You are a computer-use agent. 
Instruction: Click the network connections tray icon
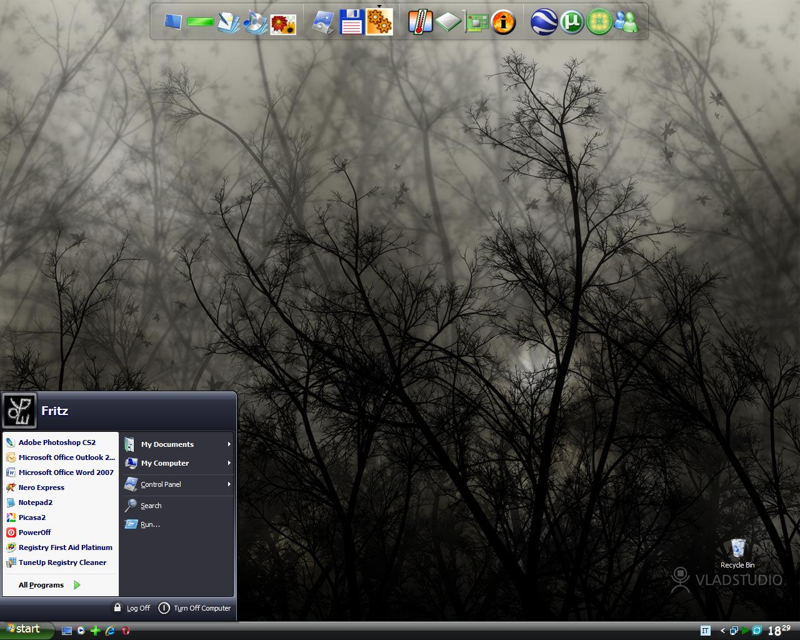[734, 631]
